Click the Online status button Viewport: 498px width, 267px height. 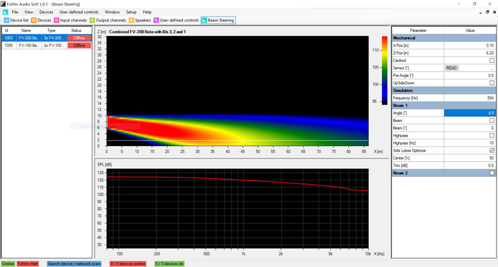(8, 264)
